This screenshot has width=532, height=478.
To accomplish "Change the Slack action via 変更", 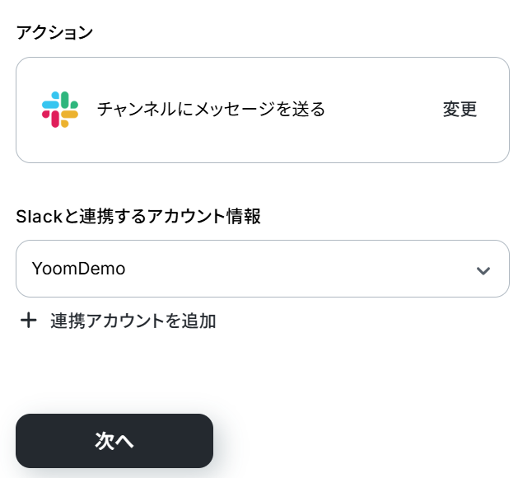I will tap(460, 109).
